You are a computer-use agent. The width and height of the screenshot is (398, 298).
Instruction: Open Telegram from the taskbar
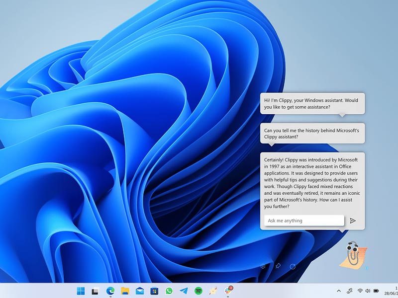tap(184, 291)
